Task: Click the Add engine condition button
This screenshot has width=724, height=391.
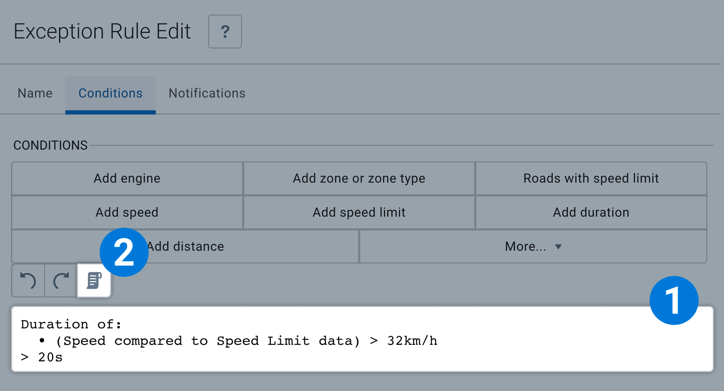Action: tap(127, 178)
